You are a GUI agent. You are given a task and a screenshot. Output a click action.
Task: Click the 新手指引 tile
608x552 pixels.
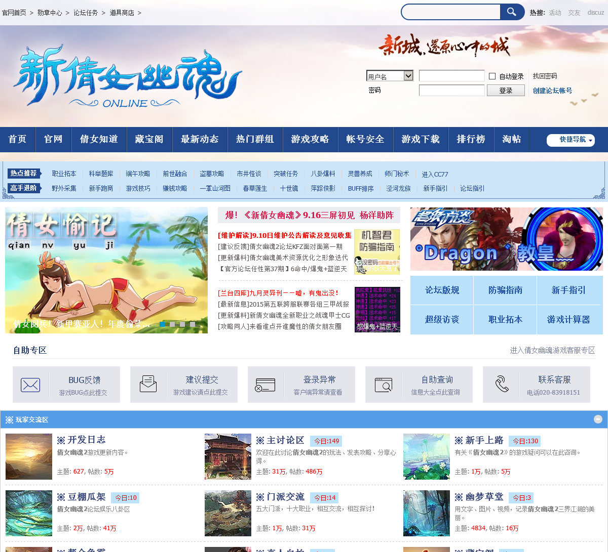pos(568,290)
